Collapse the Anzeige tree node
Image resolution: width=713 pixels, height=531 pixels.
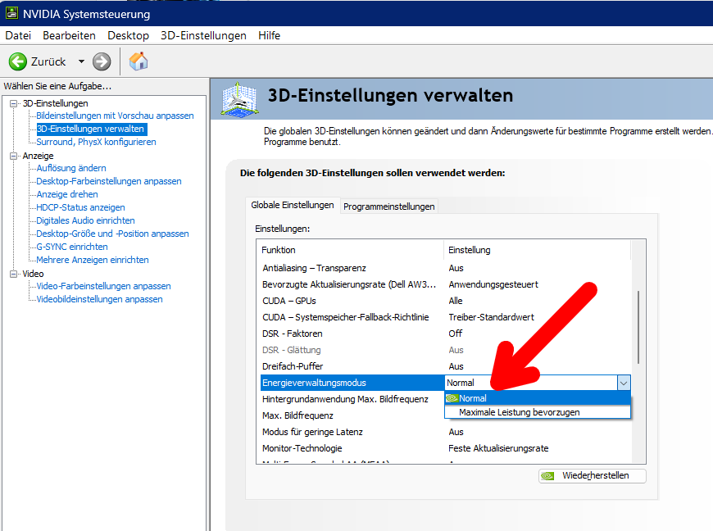click(x=13, y=156)
